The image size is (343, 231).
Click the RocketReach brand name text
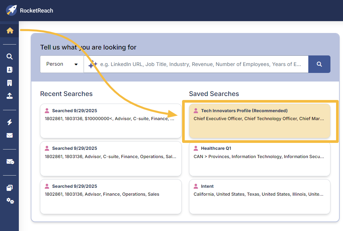tap(37, 11)
